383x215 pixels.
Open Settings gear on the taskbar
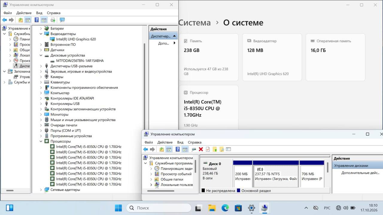(251, 208)
